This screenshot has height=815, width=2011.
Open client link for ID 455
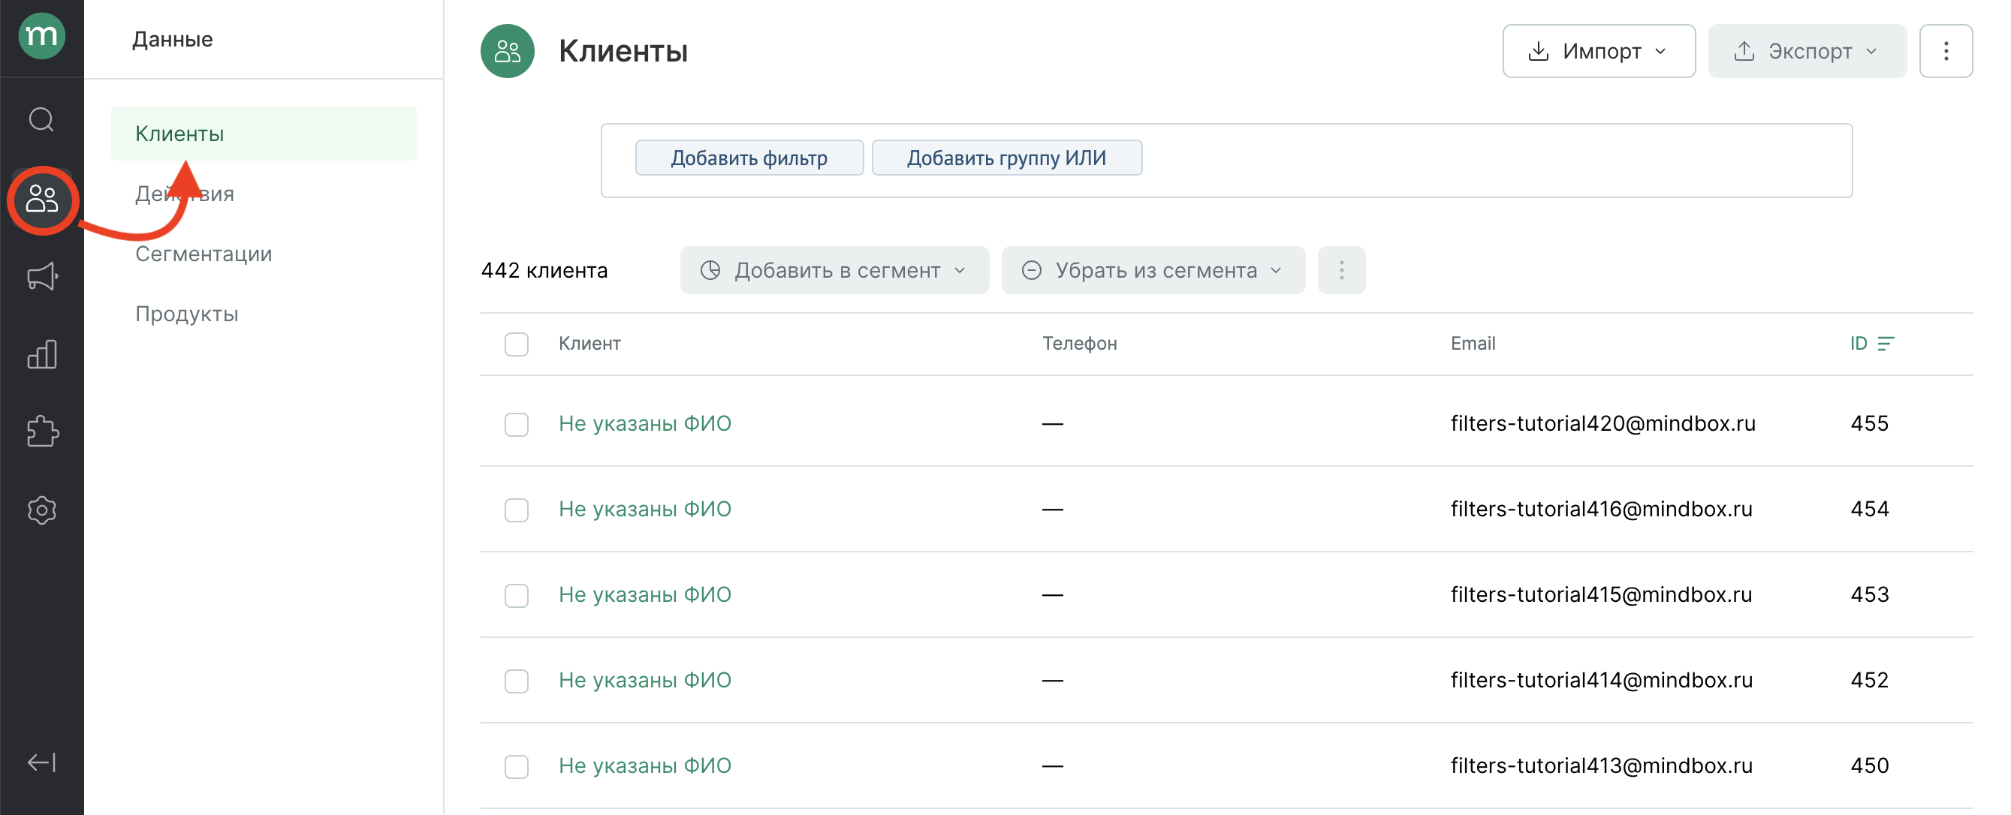tap(645, 423)
